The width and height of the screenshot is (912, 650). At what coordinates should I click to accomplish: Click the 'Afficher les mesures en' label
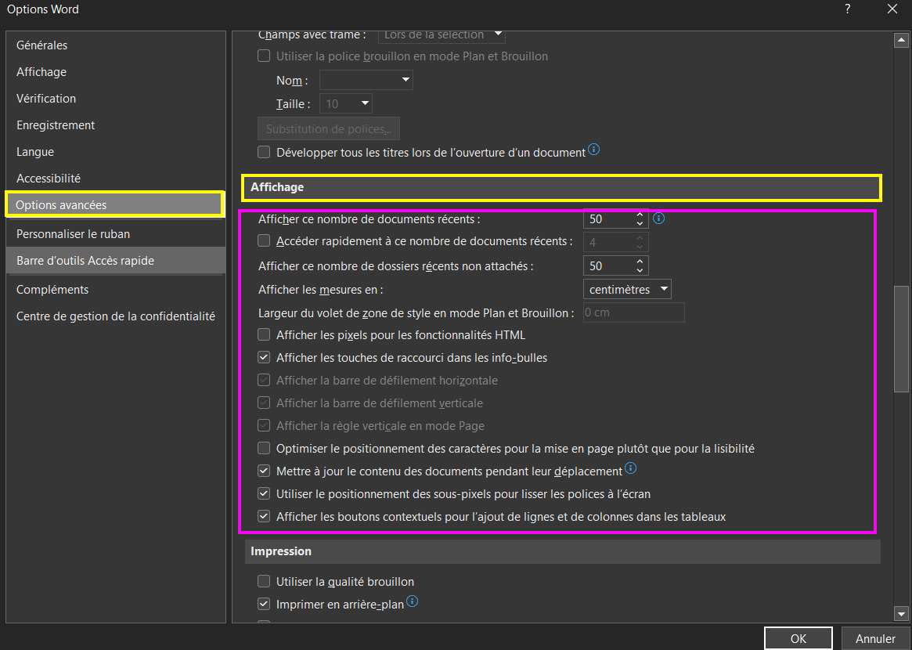320,290
